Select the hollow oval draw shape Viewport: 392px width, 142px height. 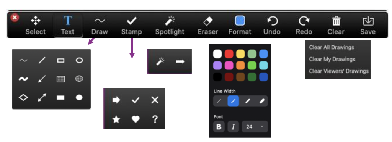click(79, 60)
